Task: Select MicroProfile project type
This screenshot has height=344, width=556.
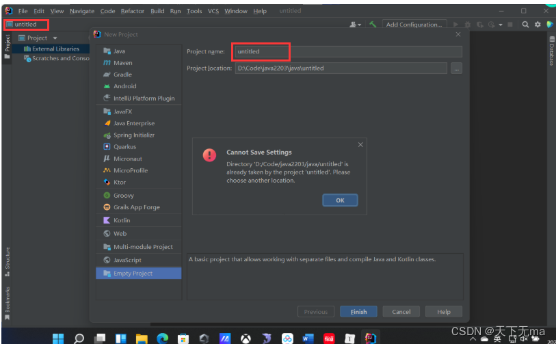Action: coord(138,170)
